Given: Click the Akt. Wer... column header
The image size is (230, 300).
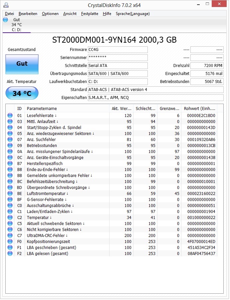Looking at the screenshot, I should (121, 108).
